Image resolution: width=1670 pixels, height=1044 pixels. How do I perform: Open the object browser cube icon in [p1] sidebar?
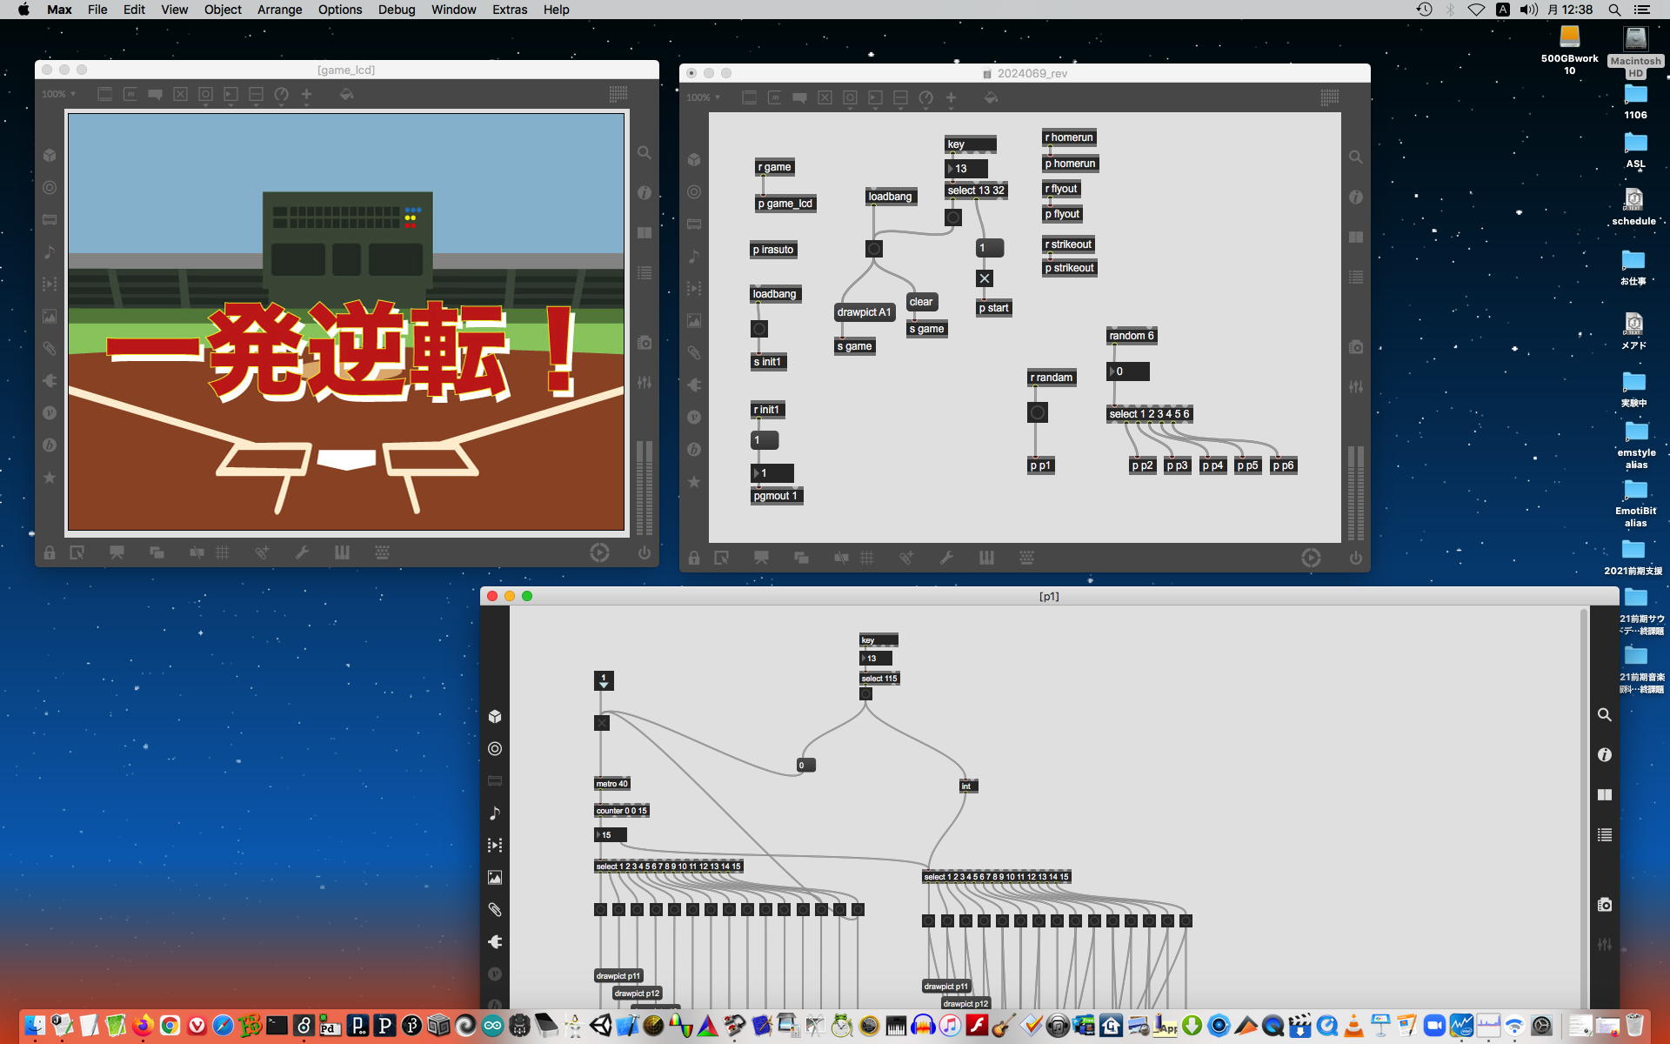coord(495,716)
